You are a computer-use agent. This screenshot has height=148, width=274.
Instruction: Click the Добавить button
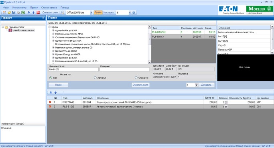pyautogui.click(x=206, y=85)
